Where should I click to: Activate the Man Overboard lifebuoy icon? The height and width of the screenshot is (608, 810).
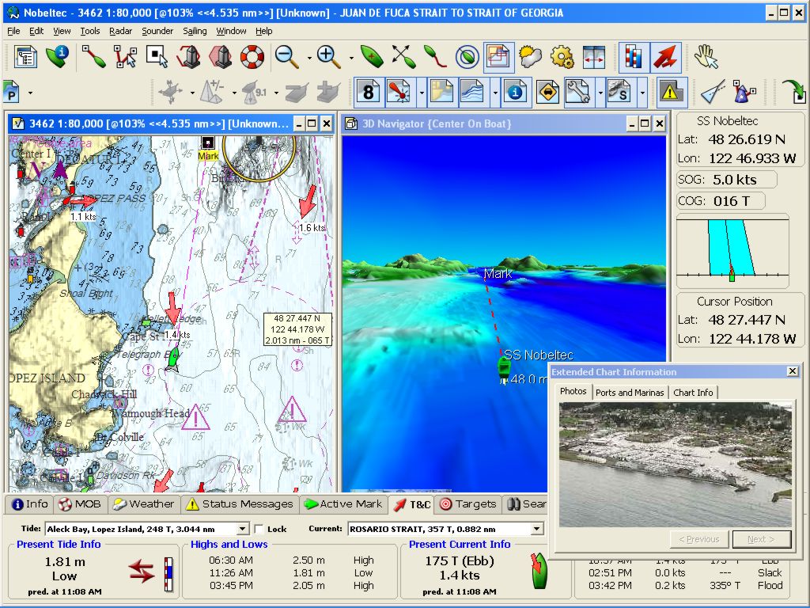click(x=252, y=57)
